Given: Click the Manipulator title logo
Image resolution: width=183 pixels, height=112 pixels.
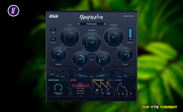Looking at the screenshot, I should click(x=92, y=17).
